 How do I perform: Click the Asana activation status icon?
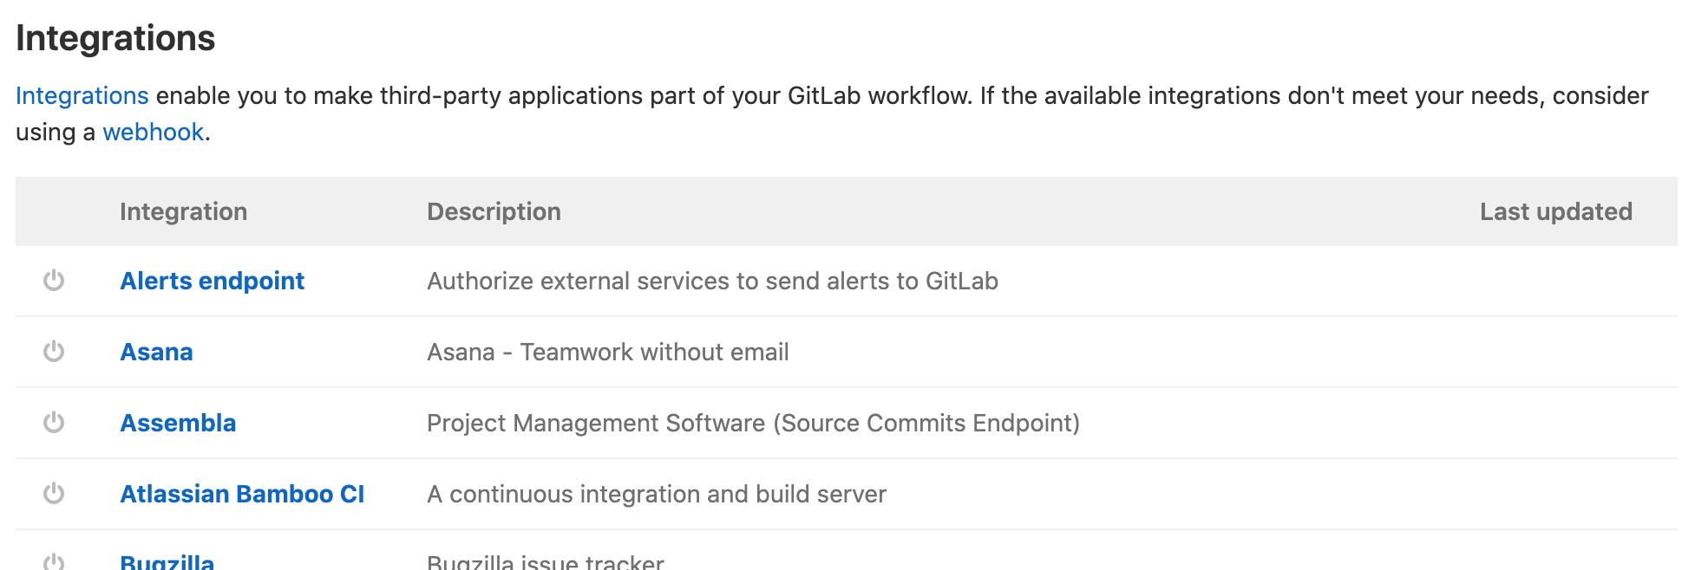point(54,352)
